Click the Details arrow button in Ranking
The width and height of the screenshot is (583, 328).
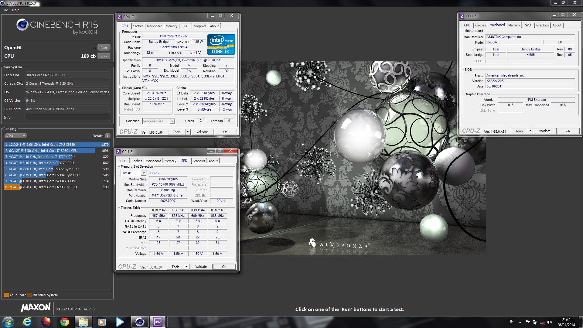108,136
